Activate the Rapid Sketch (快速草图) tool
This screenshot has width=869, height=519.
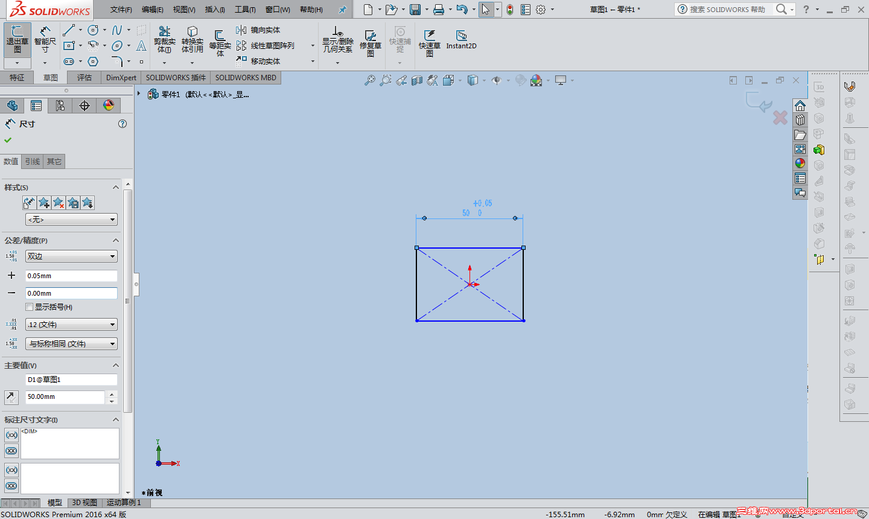click(x=429, y=42)
